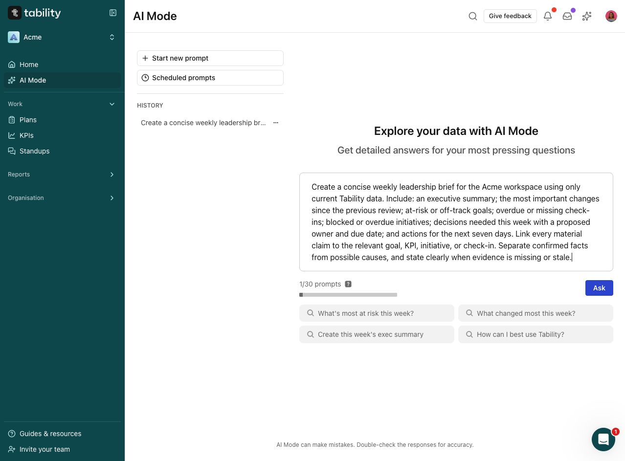This screenshot has height=461, width=625.
Task: Go to Home in sidebar
Action: [x=62, y=65]
